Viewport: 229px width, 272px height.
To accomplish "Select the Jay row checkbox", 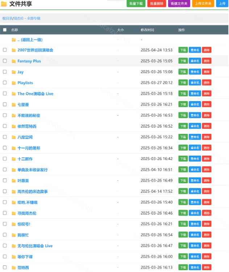I will tap(5, 72).
